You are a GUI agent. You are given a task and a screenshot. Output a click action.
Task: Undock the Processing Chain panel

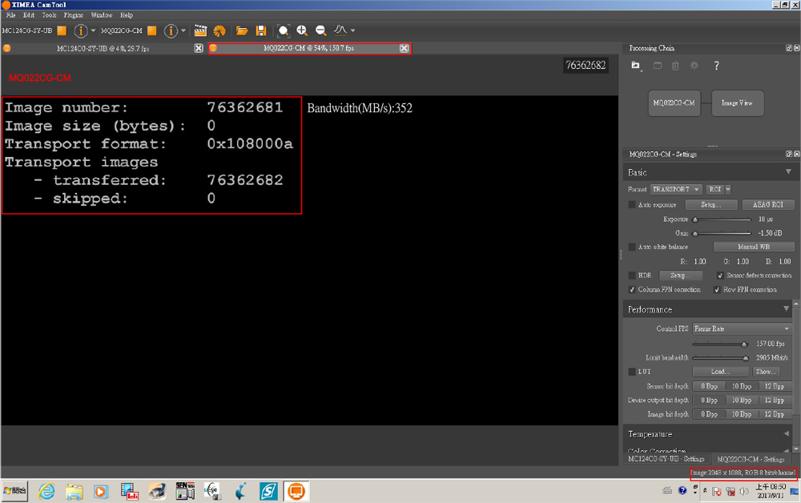pos(789,48)
